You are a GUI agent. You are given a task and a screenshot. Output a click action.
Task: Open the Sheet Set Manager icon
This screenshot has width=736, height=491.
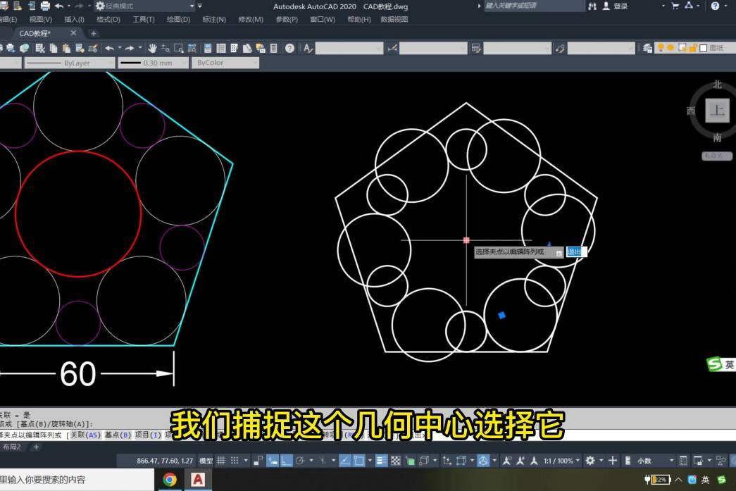point(247,48)
